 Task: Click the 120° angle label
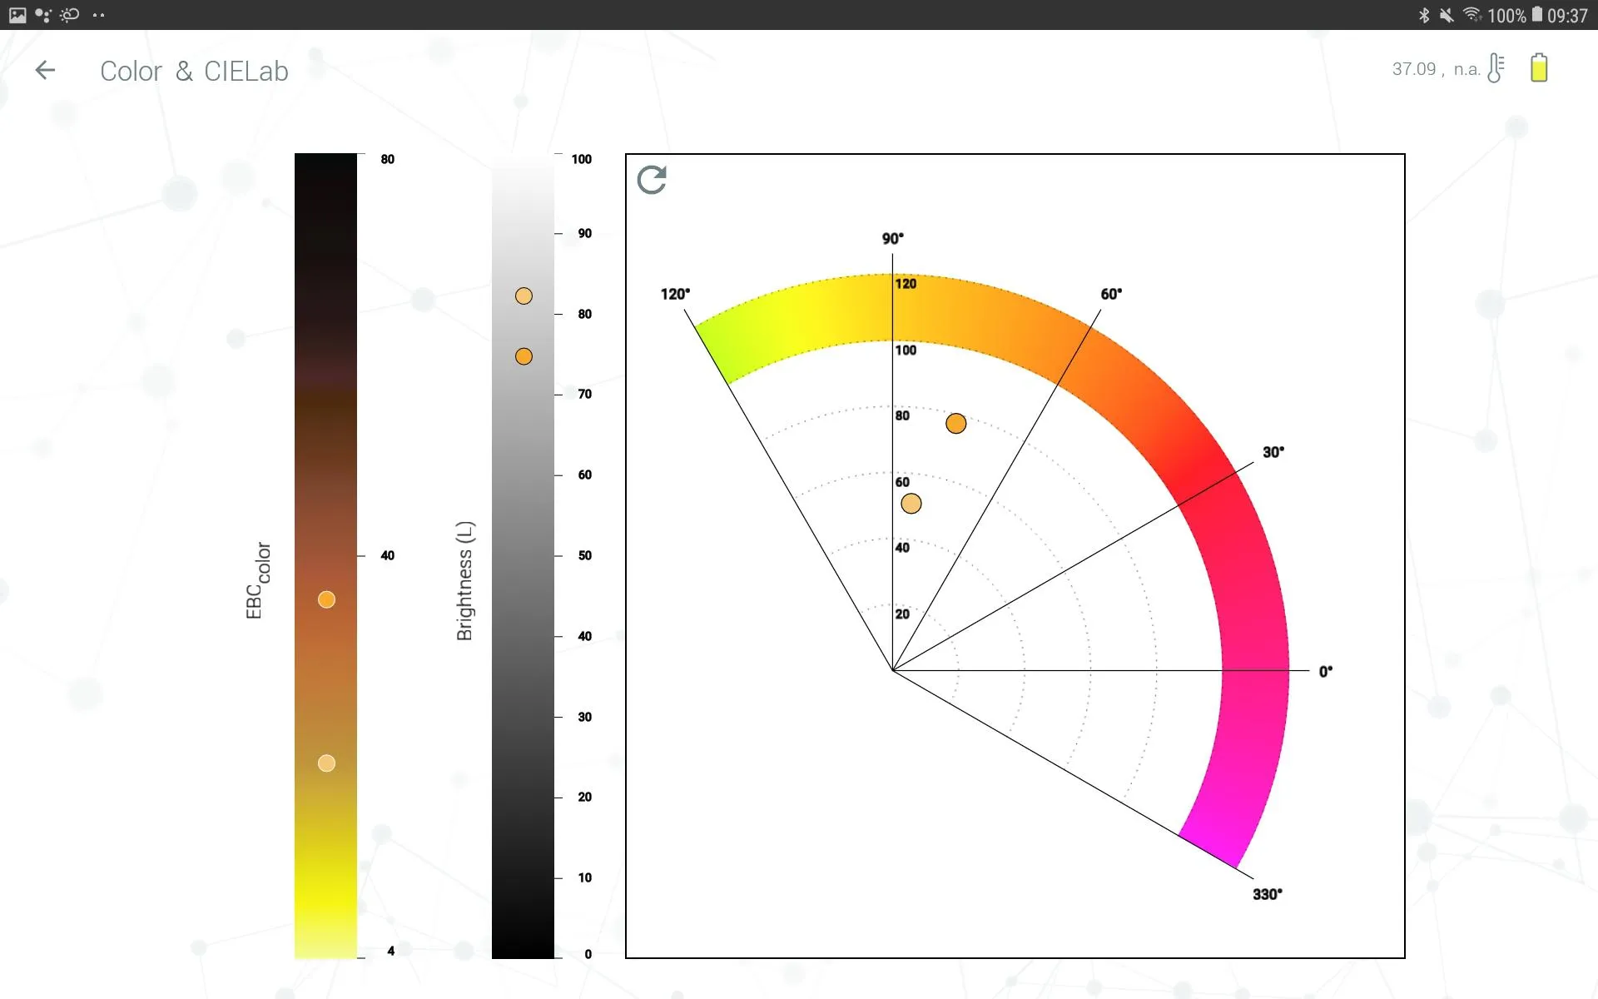pos(675,294)
